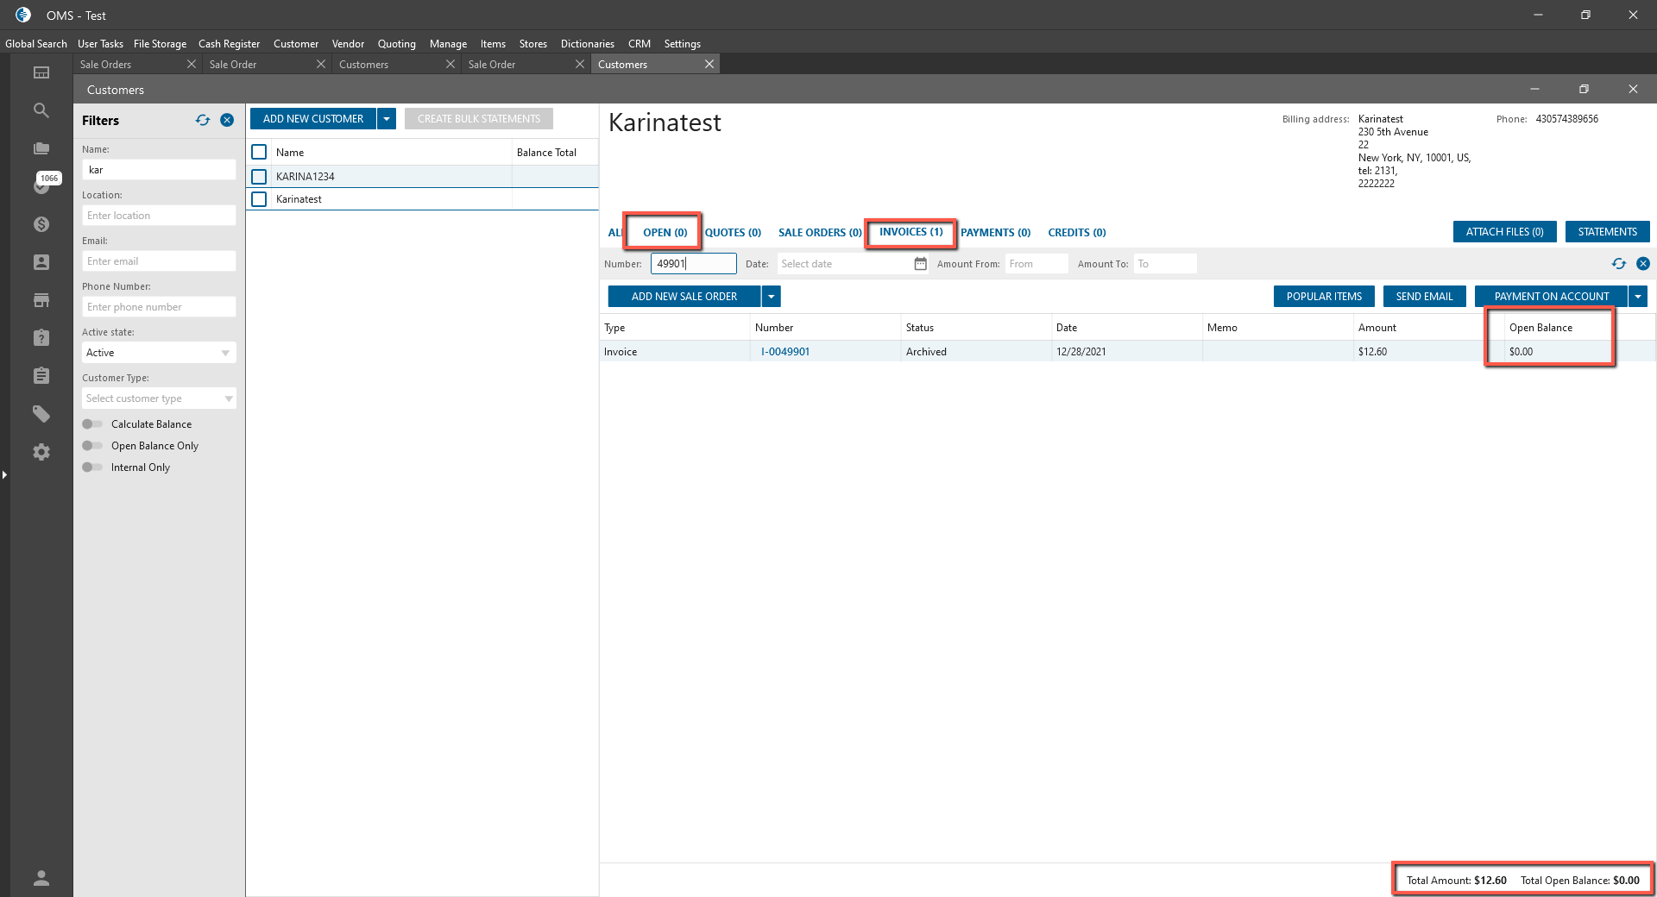Switch to the CREDITS (0) tab
This screenshot has height=897, width=1657.
point(1077,233)
